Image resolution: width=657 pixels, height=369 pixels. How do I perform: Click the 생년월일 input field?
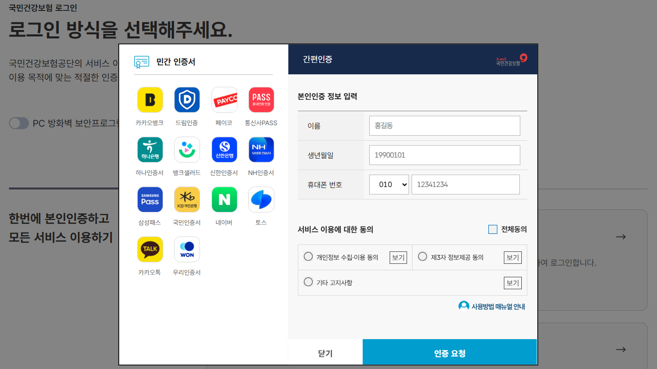point(444,155)
